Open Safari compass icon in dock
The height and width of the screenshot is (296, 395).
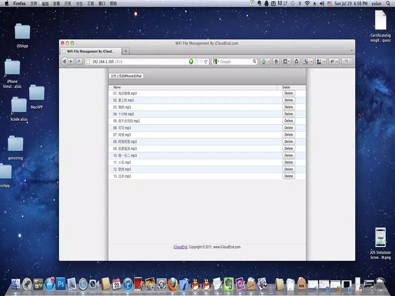click(x=83, y=284)
